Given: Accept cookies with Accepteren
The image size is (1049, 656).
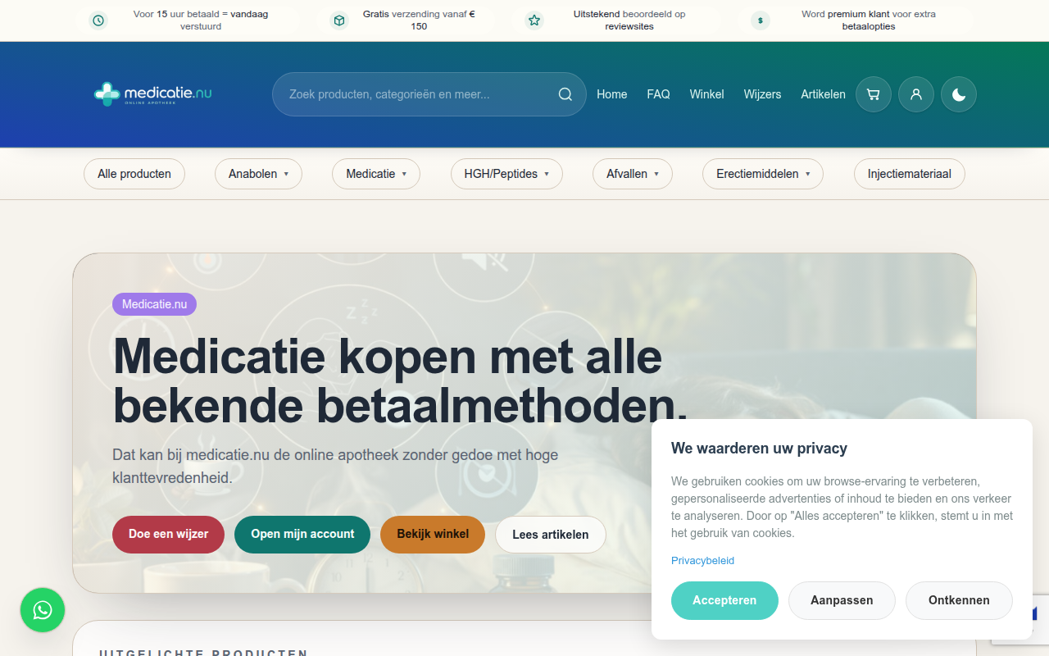Looking at the screenshot, I should pyautogui.click(x=724, y=600).
